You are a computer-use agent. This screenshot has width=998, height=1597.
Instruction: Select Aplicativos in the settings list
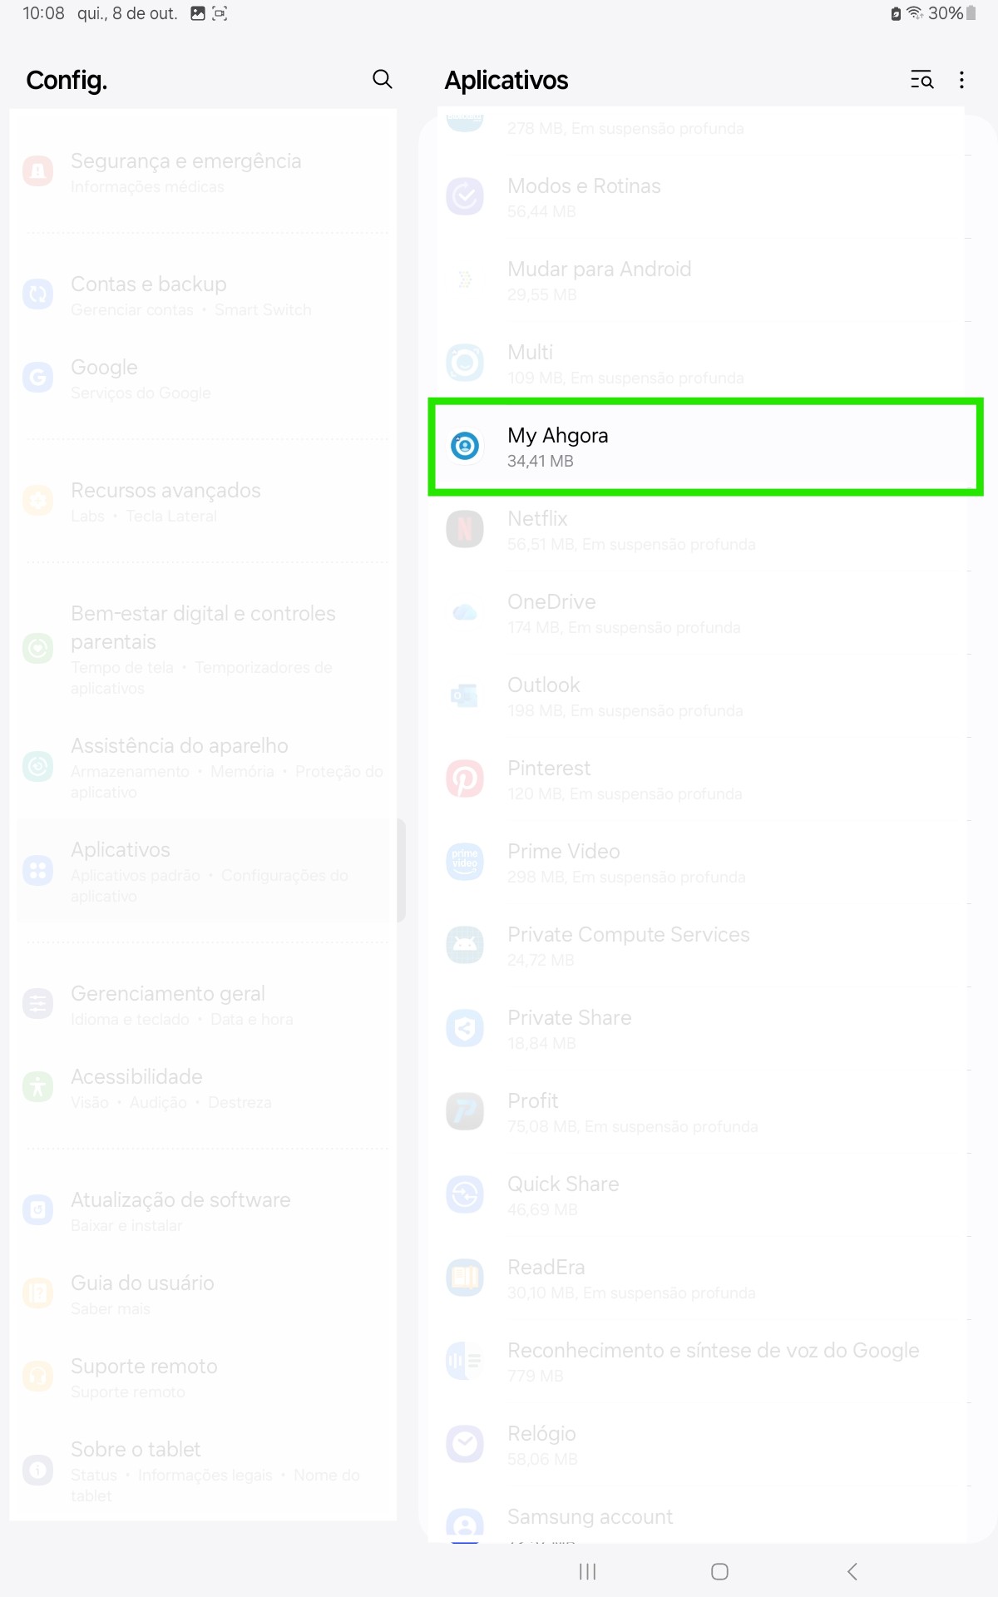[203, 871]
